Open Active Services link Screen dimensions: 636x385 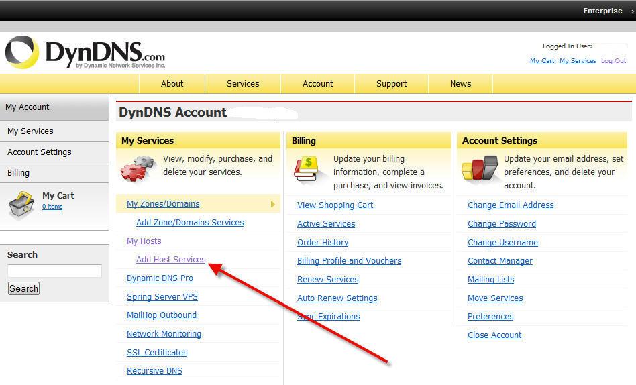point(326,224)
